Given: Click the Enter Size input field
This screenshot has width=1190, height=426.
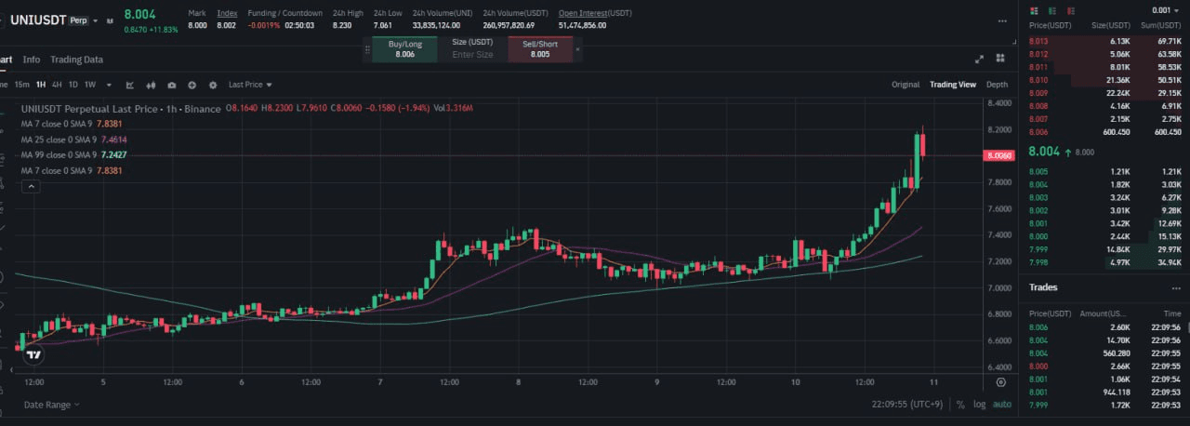Looking at the screenshot, I should (x=472, y=55).
